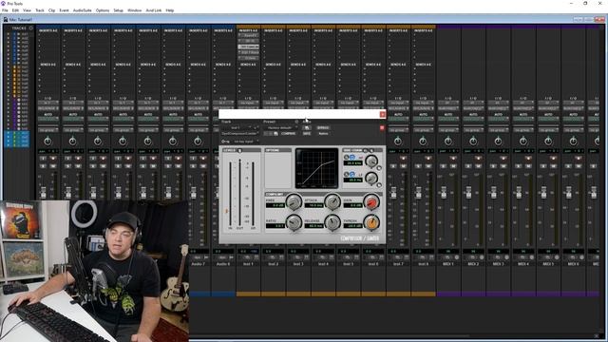The image size is (608, 342).
Task: Click the Thresh value field in compressor
Action: (352, 226)
